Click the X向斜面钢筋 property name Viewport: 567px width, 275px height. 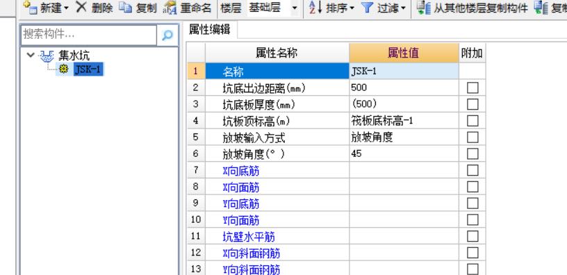tap(252, 253)
